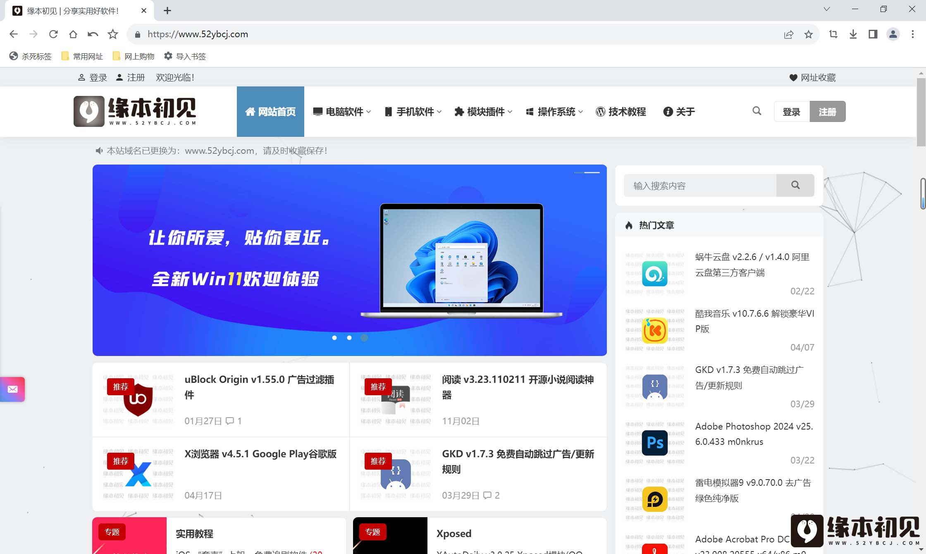Screen dimensions: 926x554
Task: Click the browser forward arrow
Action: 33,34
